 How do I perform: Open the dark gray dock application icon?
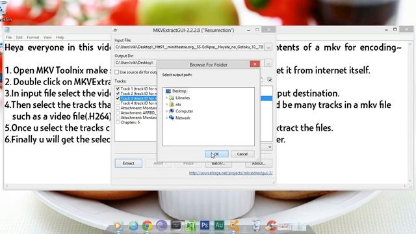pyautogui.click(x=175, y=226)
